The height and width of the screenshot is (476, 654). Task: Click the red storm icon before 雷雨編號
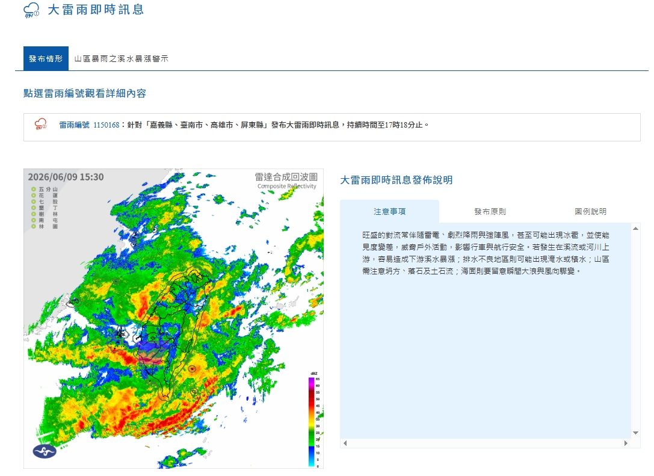40,125
